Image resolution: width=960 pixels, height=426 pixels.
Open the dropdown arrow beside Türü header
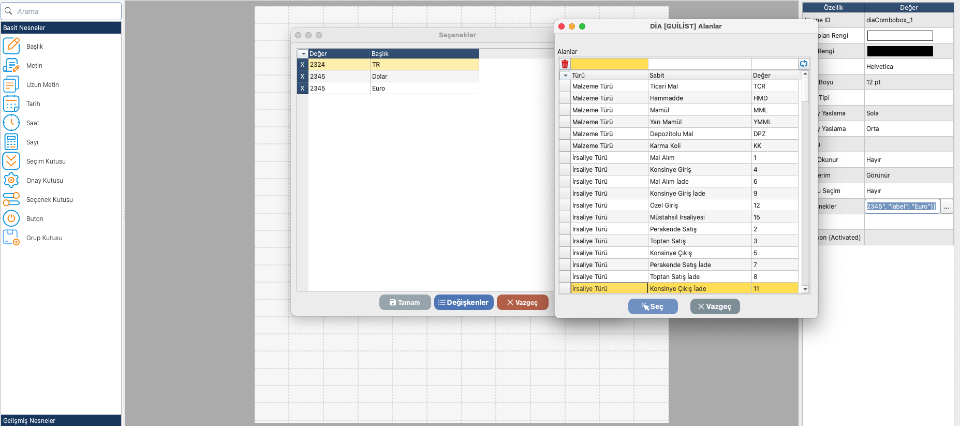click(x=565, y=76)
